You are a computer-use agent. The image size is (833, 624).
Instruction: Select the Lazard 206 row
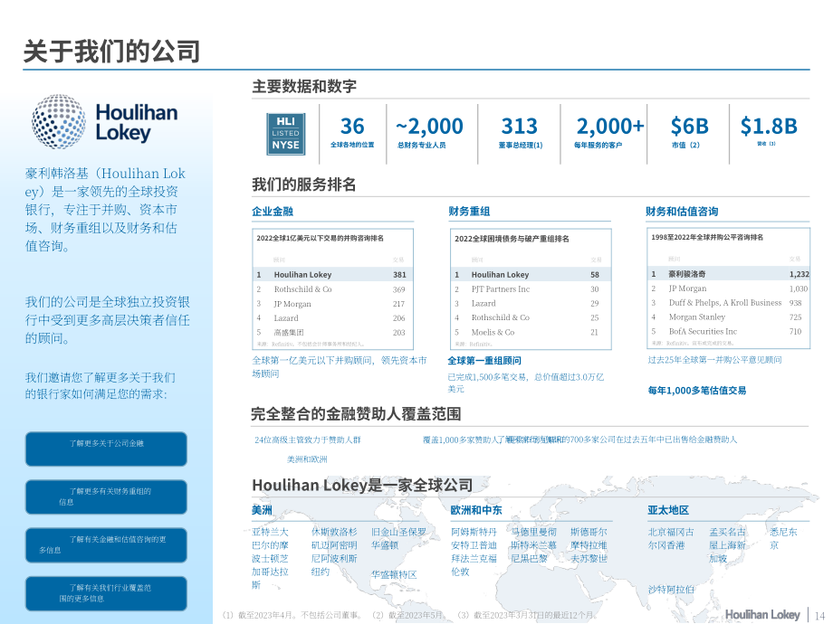click(x=332, y=317)
